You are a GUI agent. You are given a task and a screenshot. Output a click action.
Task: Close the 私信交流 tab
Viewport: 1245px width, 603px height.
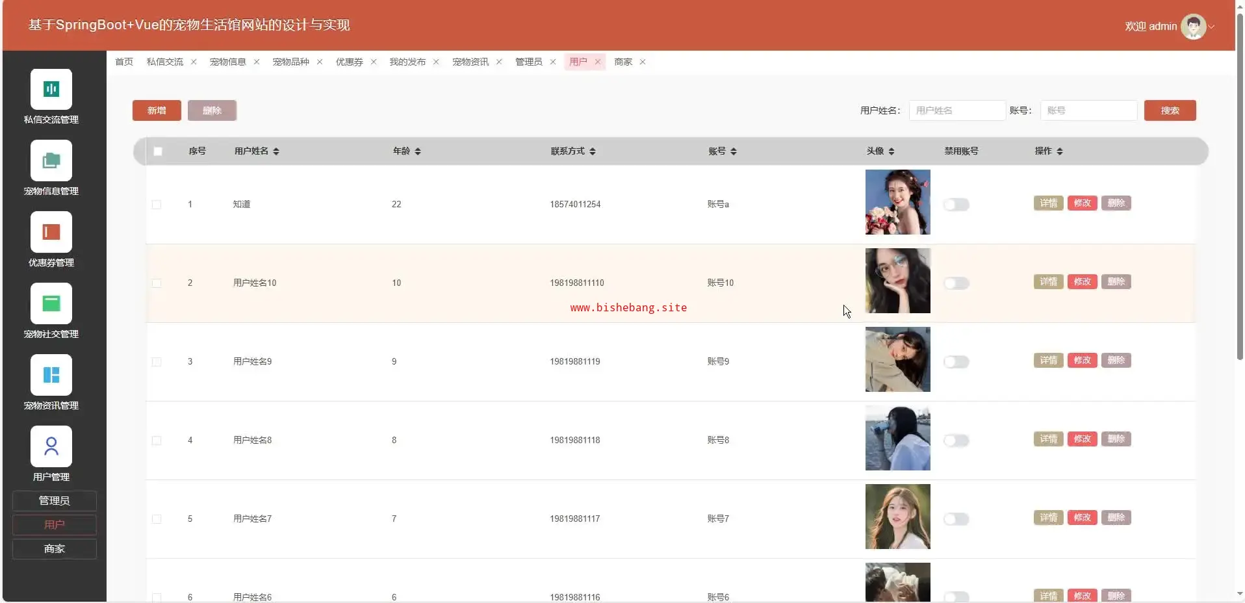pyautogui.click(x=194, y=62)
